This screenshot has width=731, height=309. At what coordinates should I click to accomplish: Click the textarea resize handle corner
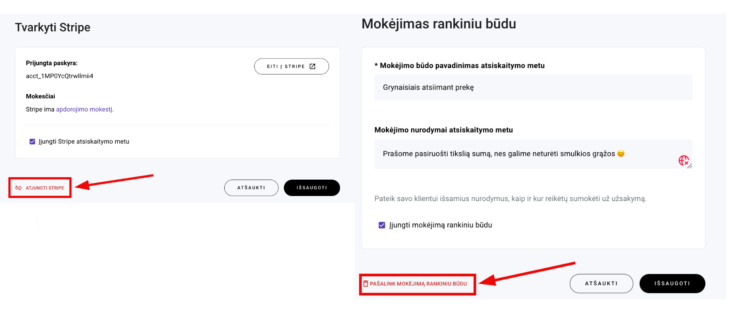click(x=690, y=166)
